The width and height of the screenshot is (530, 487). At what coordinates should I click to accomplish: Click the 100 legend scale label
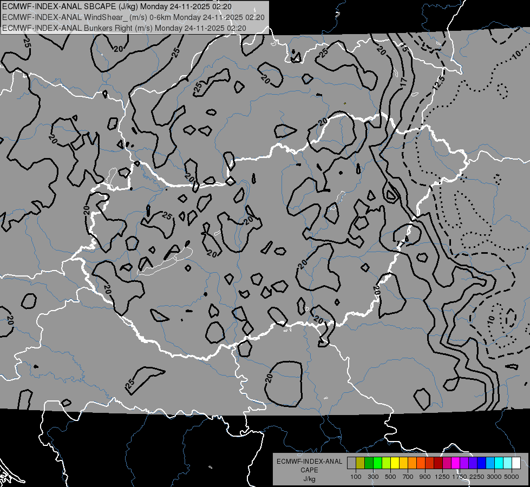(356, 477)
